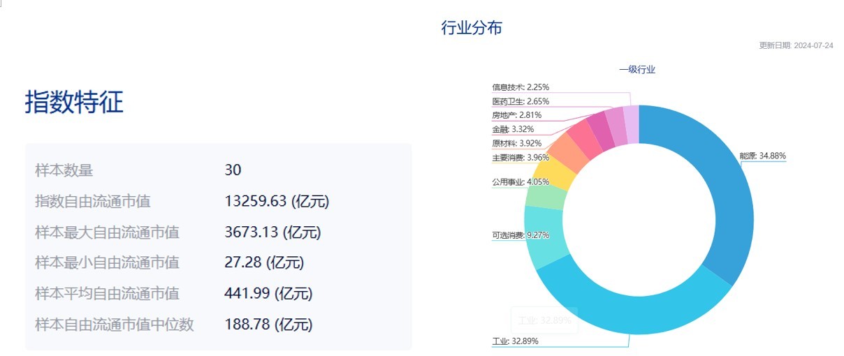Click the 医药卫生 2.65% label
Viewport: 844px width, 356px height.
[x=521, y=101]
